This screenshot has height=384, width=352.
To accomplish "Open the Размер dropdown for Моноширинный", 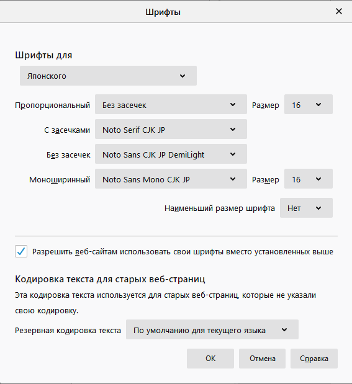I will pos(309,179).
